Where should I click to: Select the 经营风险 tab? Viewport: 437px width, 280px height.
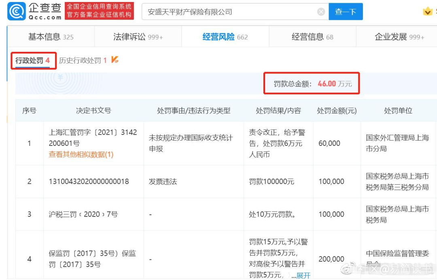[225, 36]
